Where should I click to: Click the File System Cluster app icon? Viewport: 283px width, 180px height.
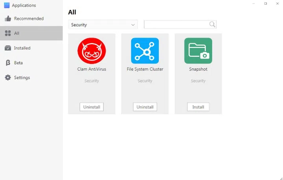pyautogui.click(x=145, y=51)
